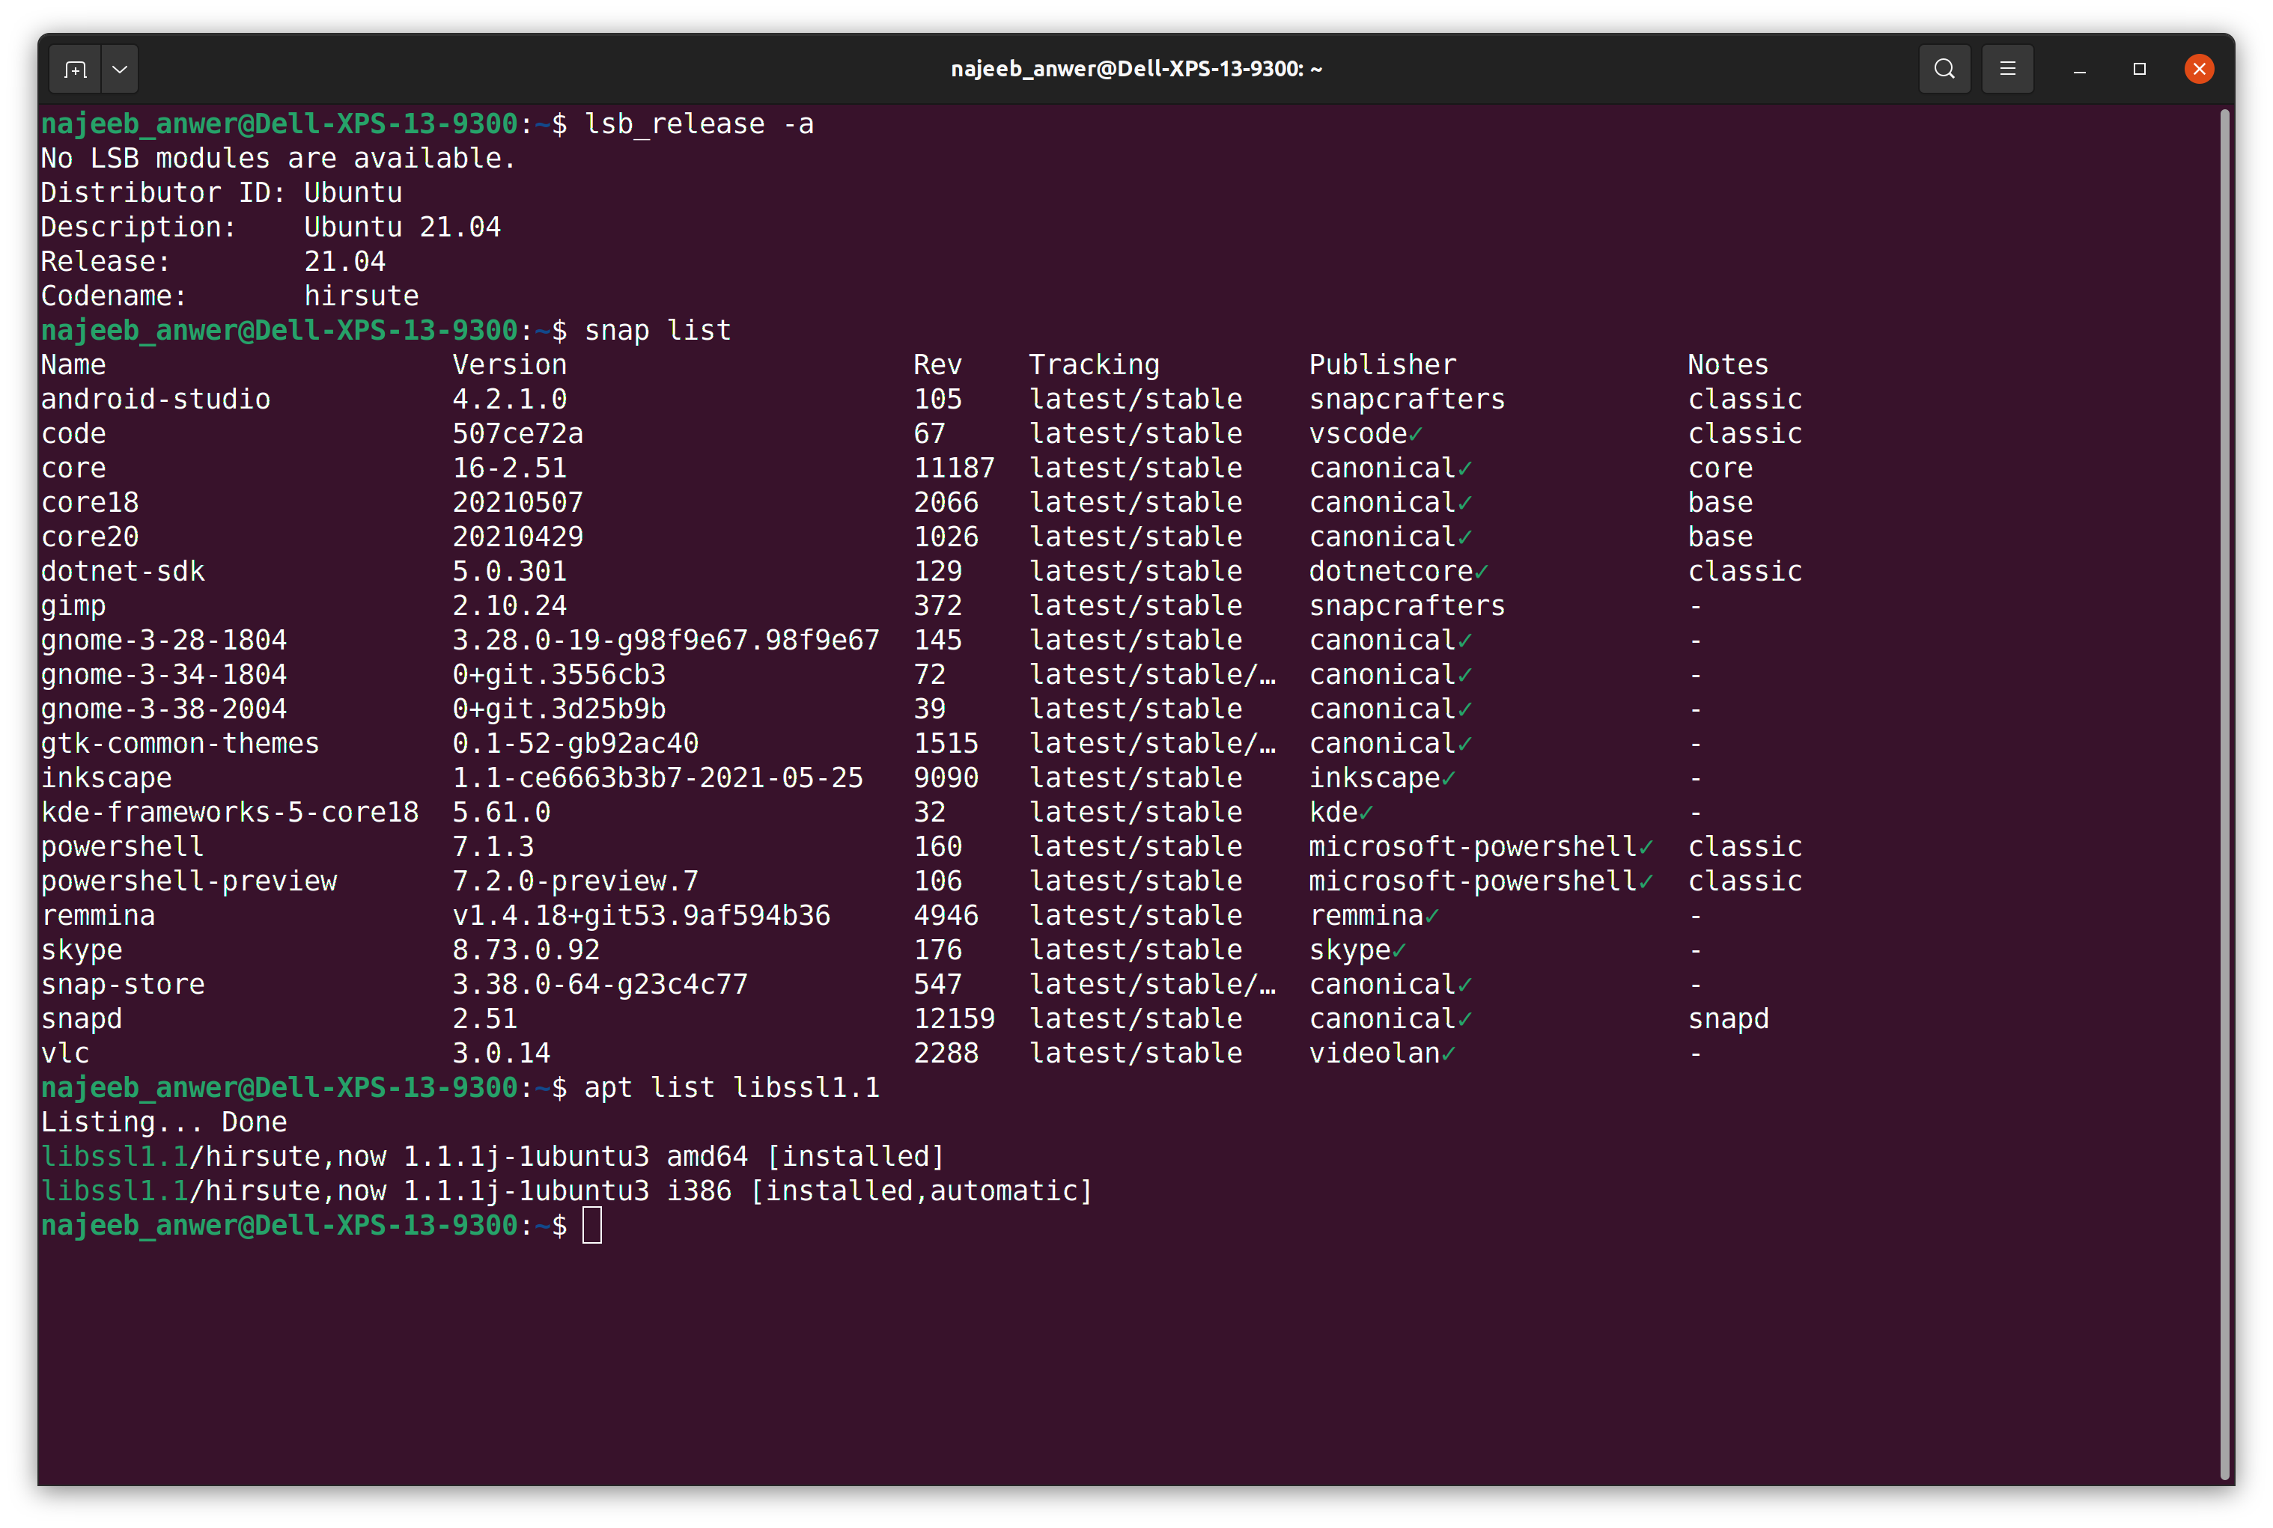Click 'No LSB modules are available.' line
This screenshot has height=1528, width=2273.
pos(278,158)
